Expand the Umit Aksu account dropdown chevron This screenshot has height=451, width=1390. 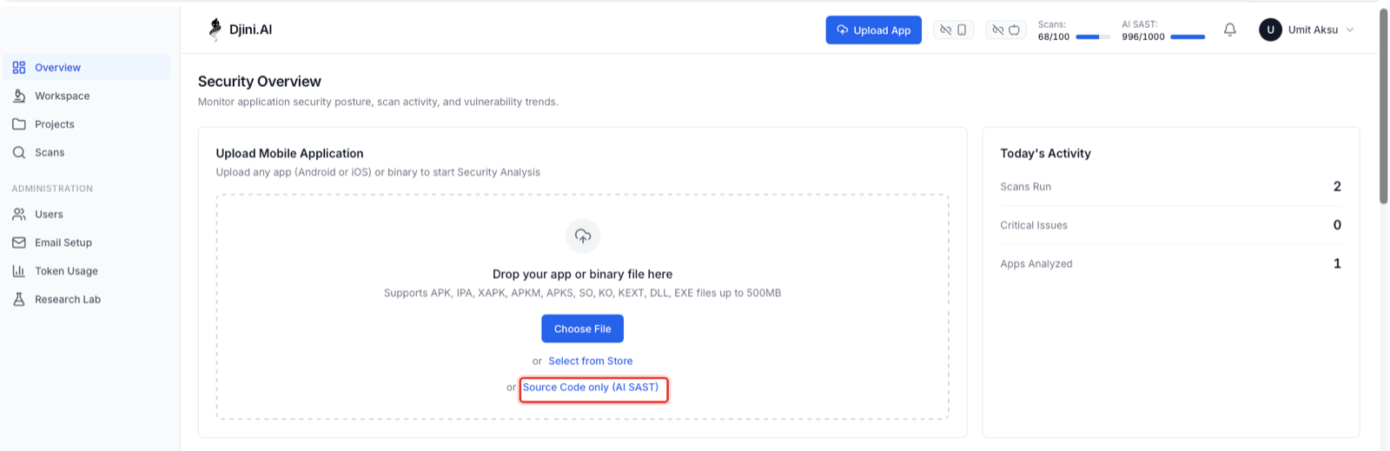coord(1350,30)
